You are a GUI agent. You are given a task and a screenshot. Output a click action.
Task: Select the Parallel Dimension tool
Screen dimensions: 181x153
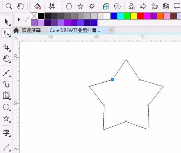(x=6, y=147)
